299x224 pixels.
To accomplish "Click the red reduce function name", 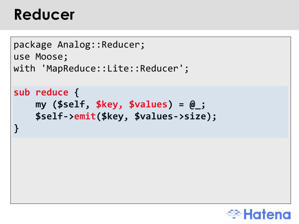I will 52,92.
